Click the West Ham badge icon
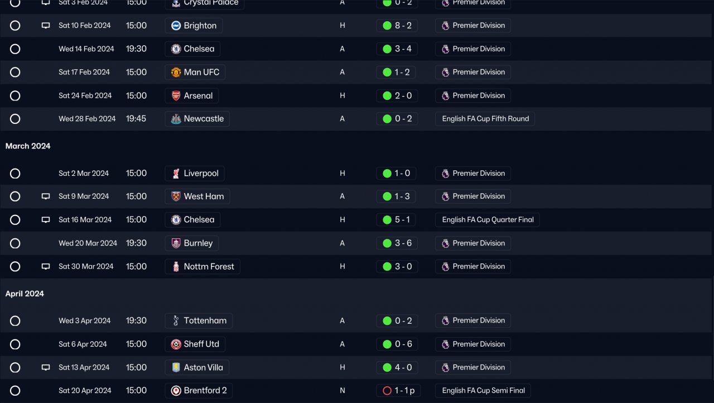Screen dimensions: 714x403 click(x=176, y=196)
